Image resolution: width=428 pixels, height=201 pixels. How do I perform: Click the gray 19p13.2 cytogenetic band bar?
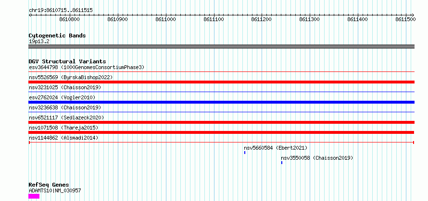pos(221,47)
